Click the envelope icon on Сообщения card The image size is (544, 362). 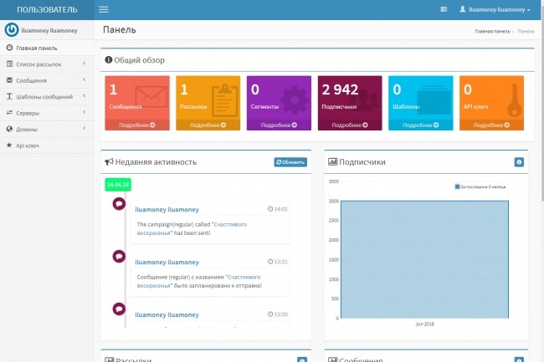pyautogui.click(x=151, y=97)
